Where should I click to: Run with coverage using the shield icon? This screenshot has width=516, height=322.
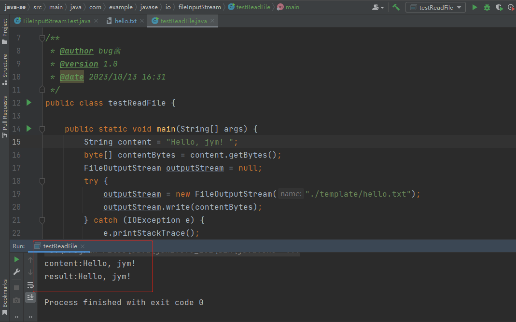(x=499, y=7)
